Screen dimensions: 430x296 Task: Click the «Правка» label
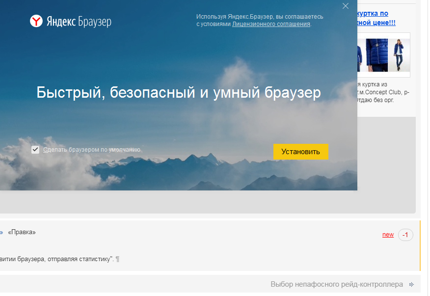(x=22, y=232)
